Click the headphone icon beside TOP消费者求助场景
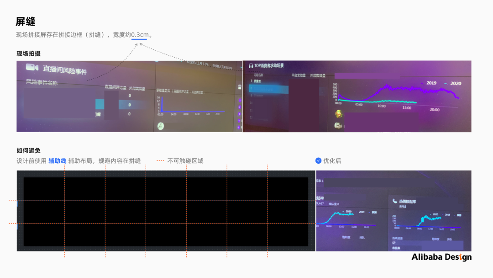The image size is (493, 278). click(x=251, y=65)
